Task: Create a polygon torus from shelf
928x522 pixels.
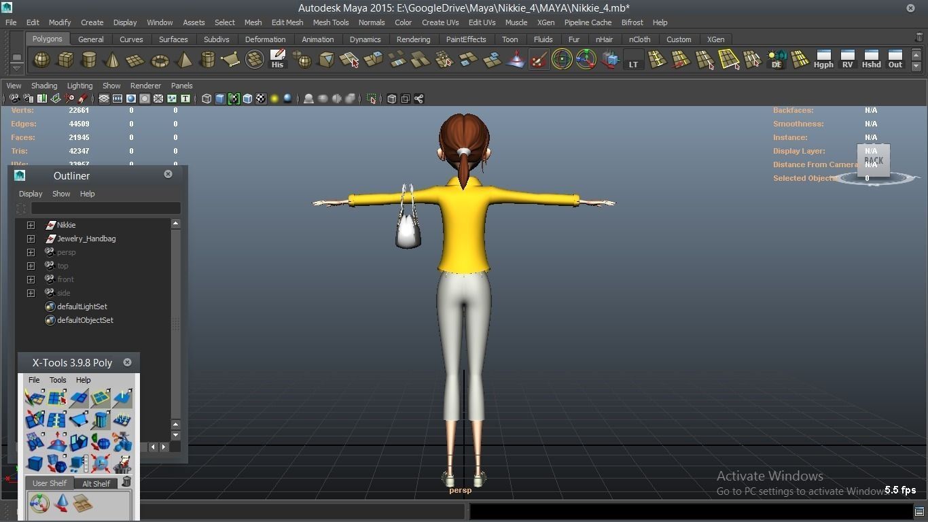Action: tap(160, 60)
